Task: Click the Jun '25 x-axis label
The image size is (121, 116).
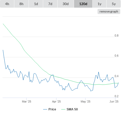Action: 114,101
